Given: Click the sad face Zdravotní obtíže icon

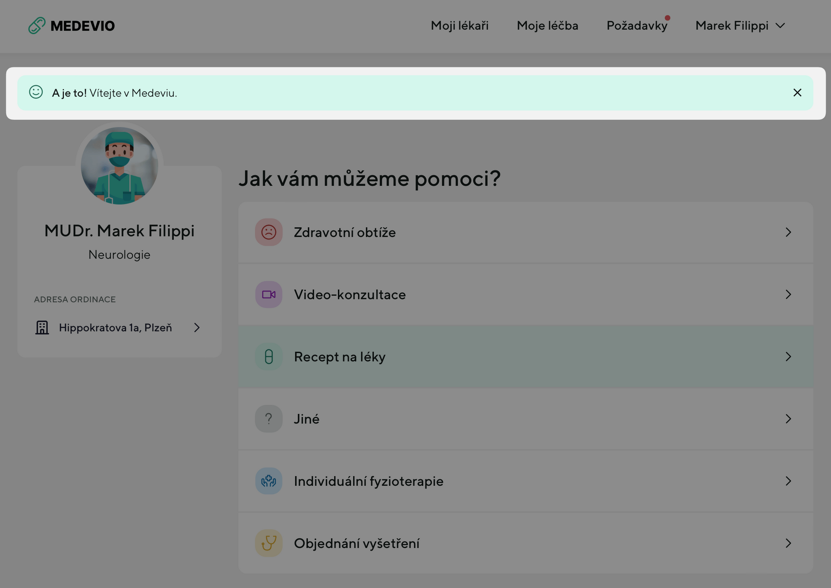Looking at the screenshot, I should point(268,232).
